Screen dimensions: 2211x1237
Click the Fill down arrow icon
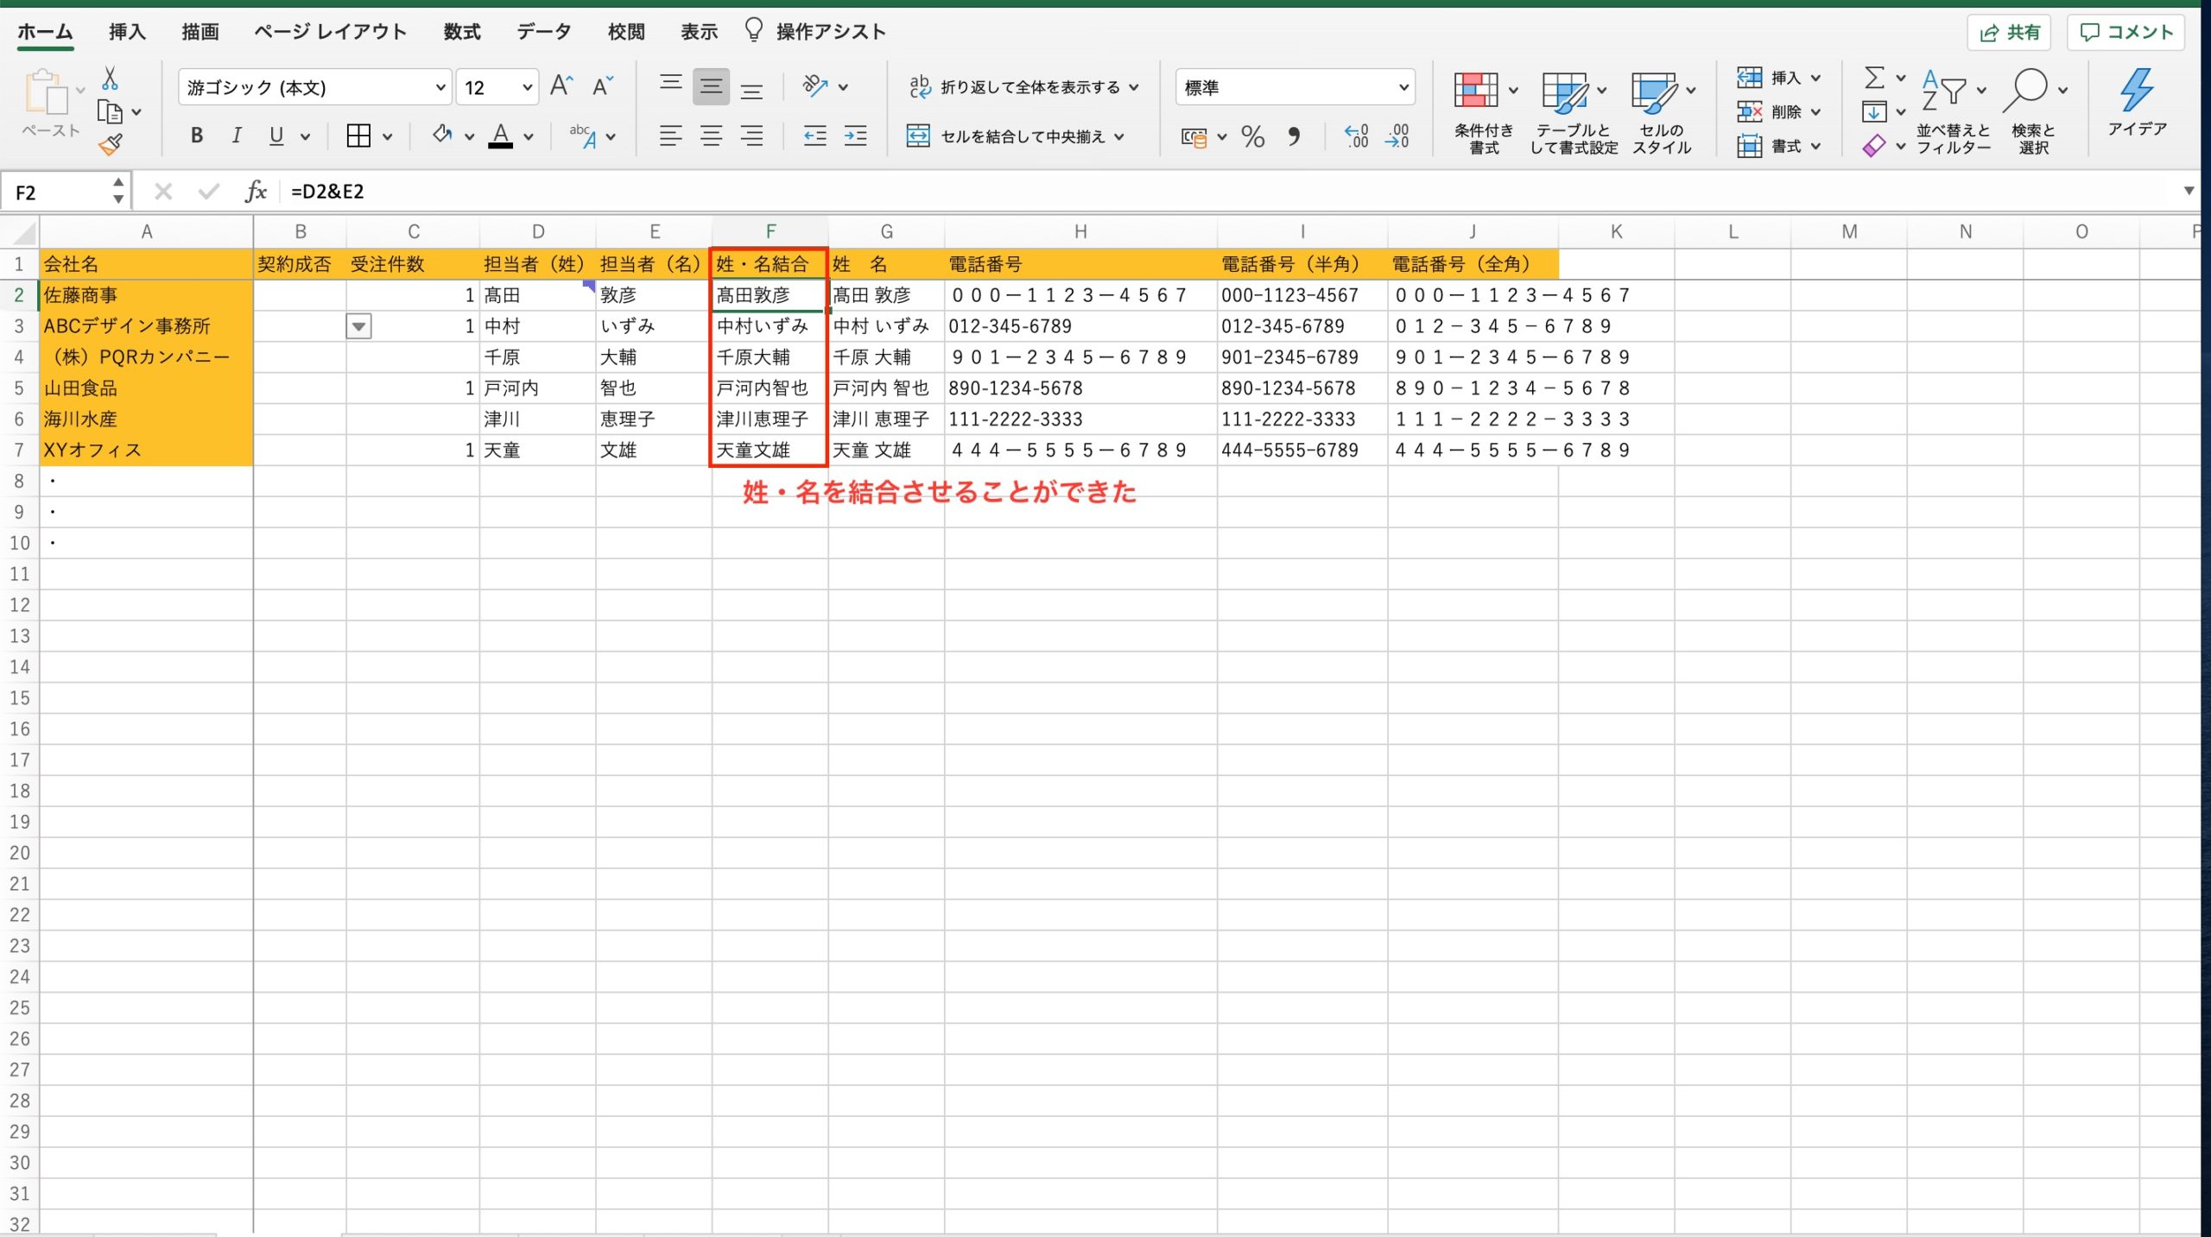click(1874, 112)
